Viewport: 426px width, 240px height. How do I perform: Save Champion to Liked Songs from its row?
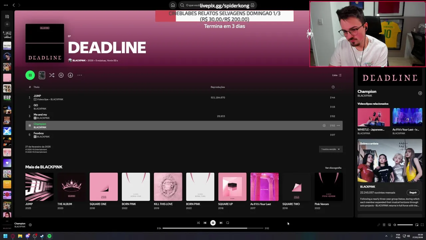coord(324,126)
